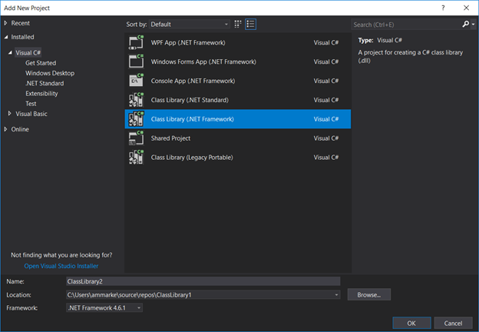Select Get Started category
Screen dimensions: 479x332
41,63
